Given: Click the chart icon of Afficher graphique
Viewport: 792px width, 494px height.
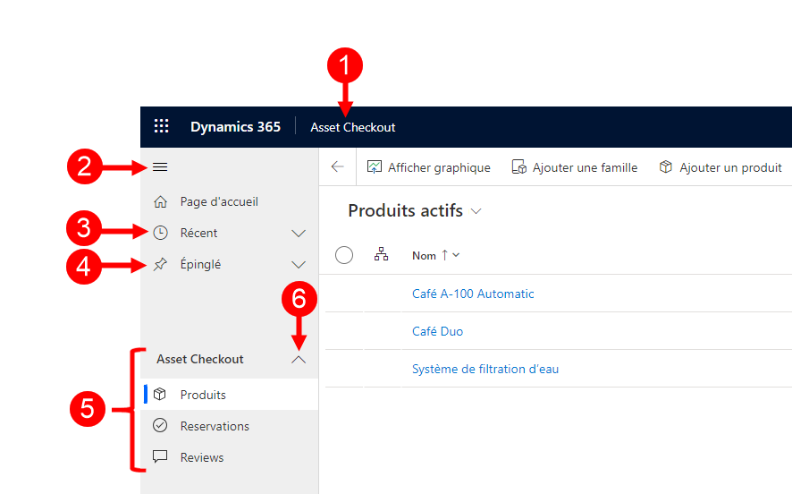Looking at the screenshot, I should (375, 166).
